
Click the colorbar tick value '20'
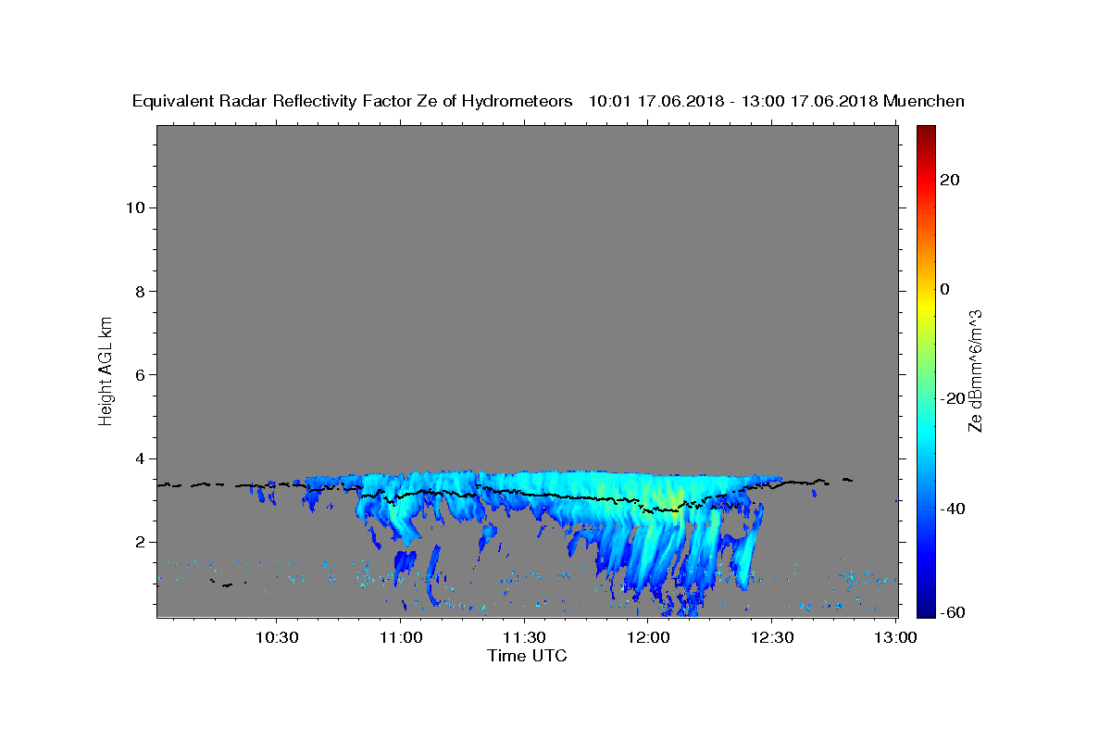coord(952,180)
